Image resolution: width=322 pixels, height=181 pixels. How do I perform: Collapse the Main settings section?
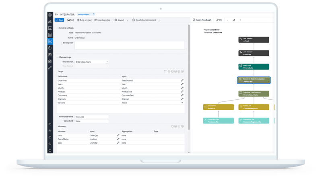coord(57,57)
